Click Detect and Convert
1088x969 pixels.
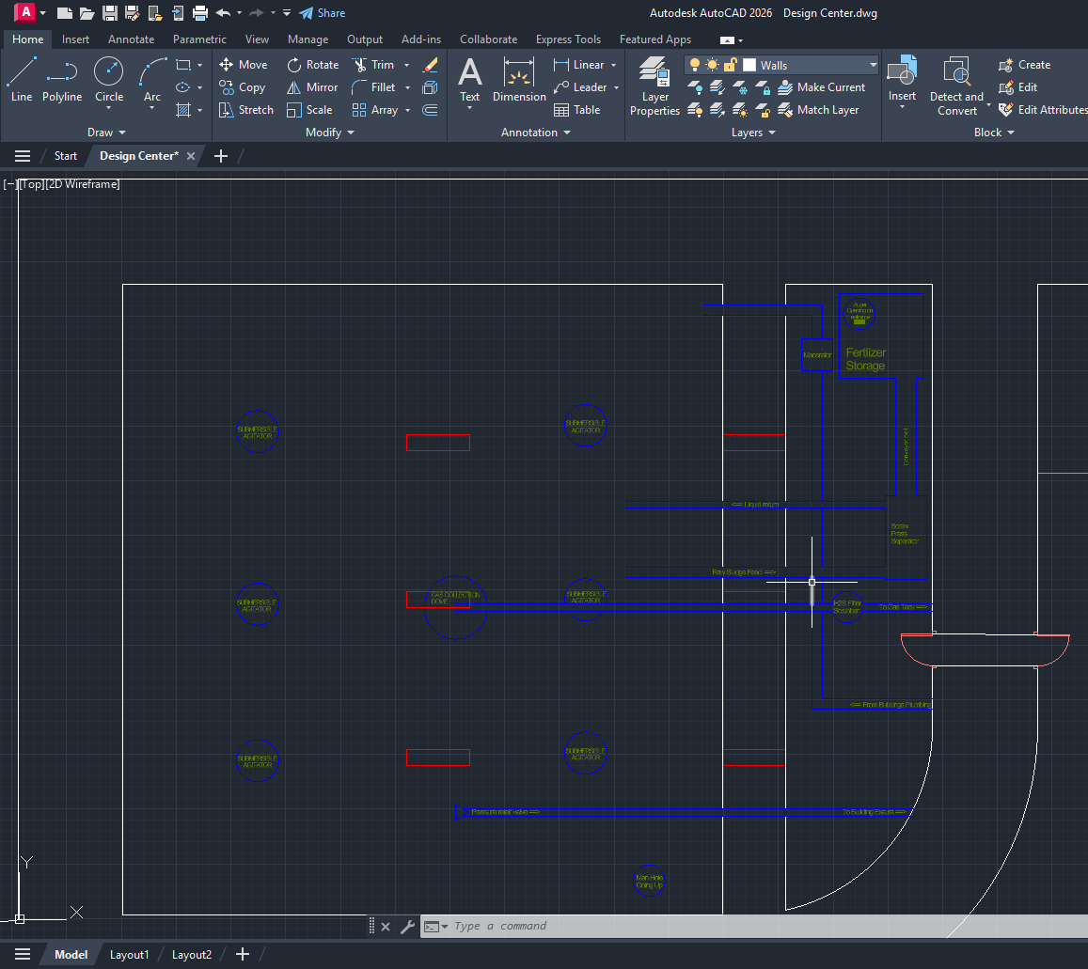pyautogui.click(x=957, y=86)
